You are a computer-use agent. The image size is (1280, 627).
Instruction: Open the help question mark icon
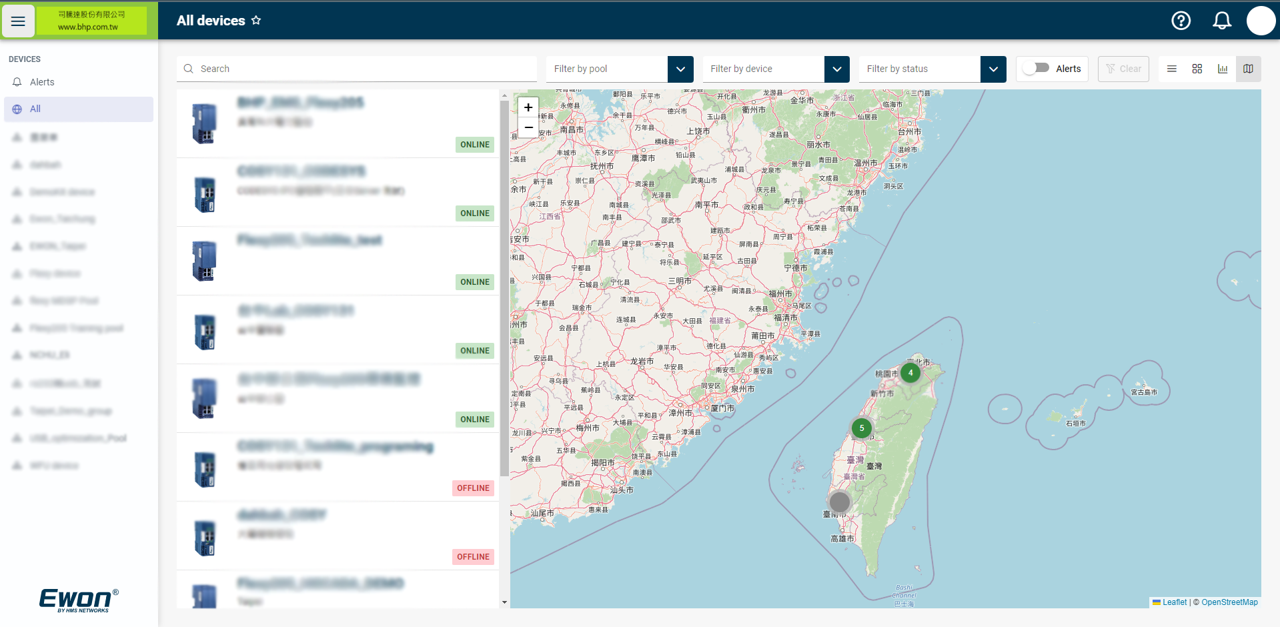1181,21
